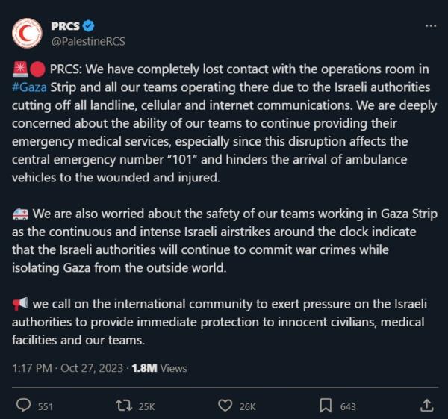This screenshot has width=448, height=419.
Task: Open the #Gaza hashtag link
Action: click(x=31, y=87)
